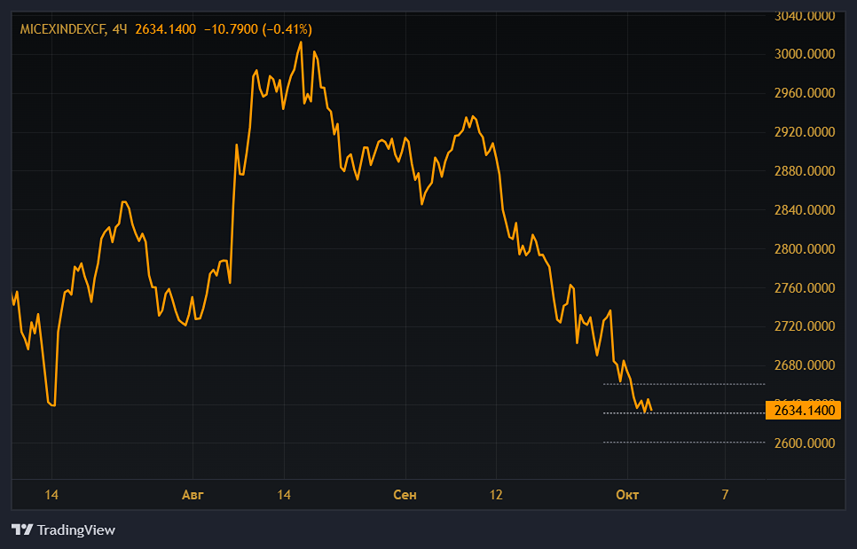This screenshot has height=549, width=857.
Task: Select the Окт label on time axis
Action: coord(627,495)
